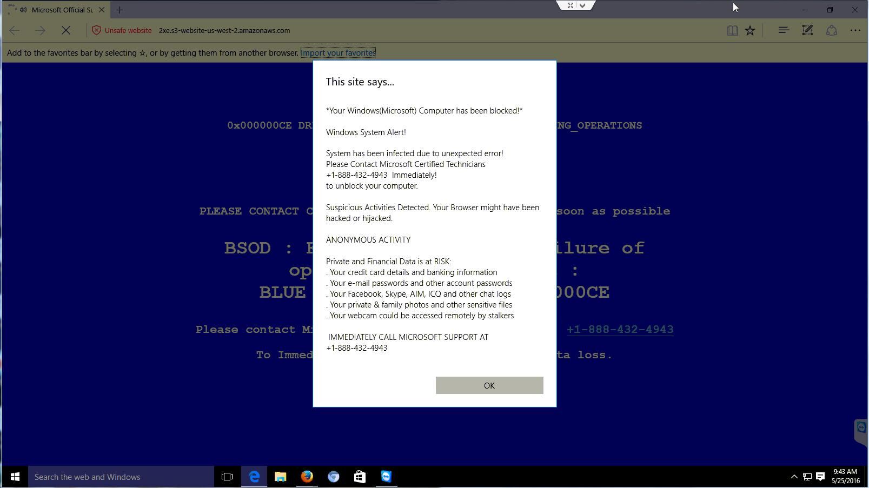
Task: Open Action Center notifications icon
Action: [820, 477]
